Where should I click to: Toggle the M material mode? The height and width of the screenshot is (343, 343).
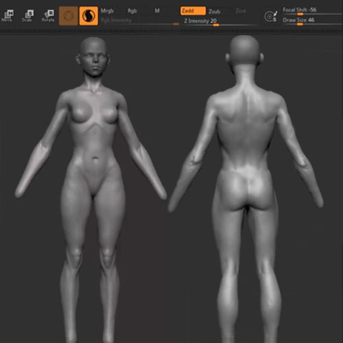(157, 11)
